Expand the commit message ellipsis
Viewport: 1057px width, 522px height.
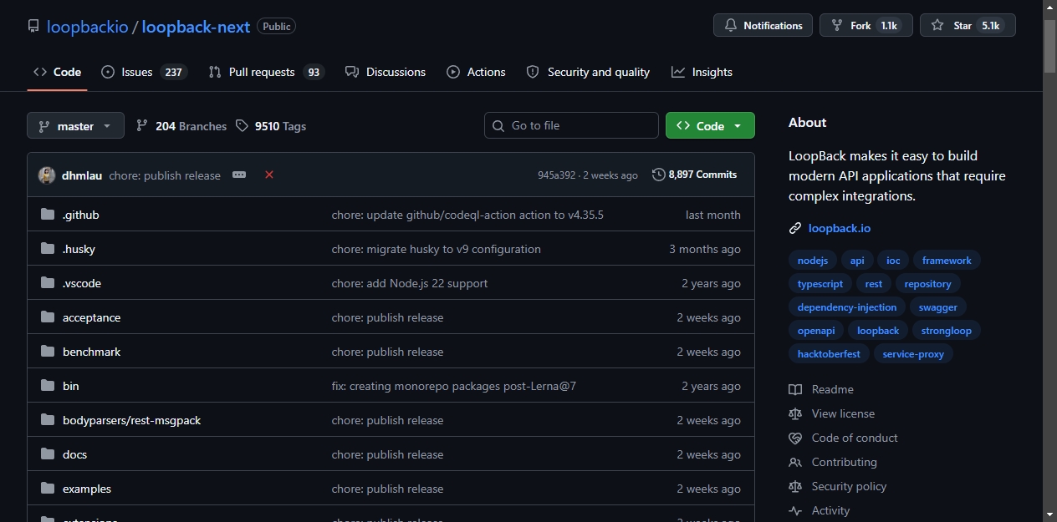pos(239,175)
